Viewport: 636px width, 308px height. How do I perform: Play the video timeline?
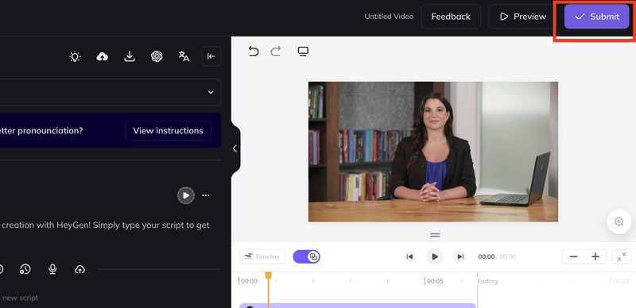pyautogui.click(x=435, y=256)
